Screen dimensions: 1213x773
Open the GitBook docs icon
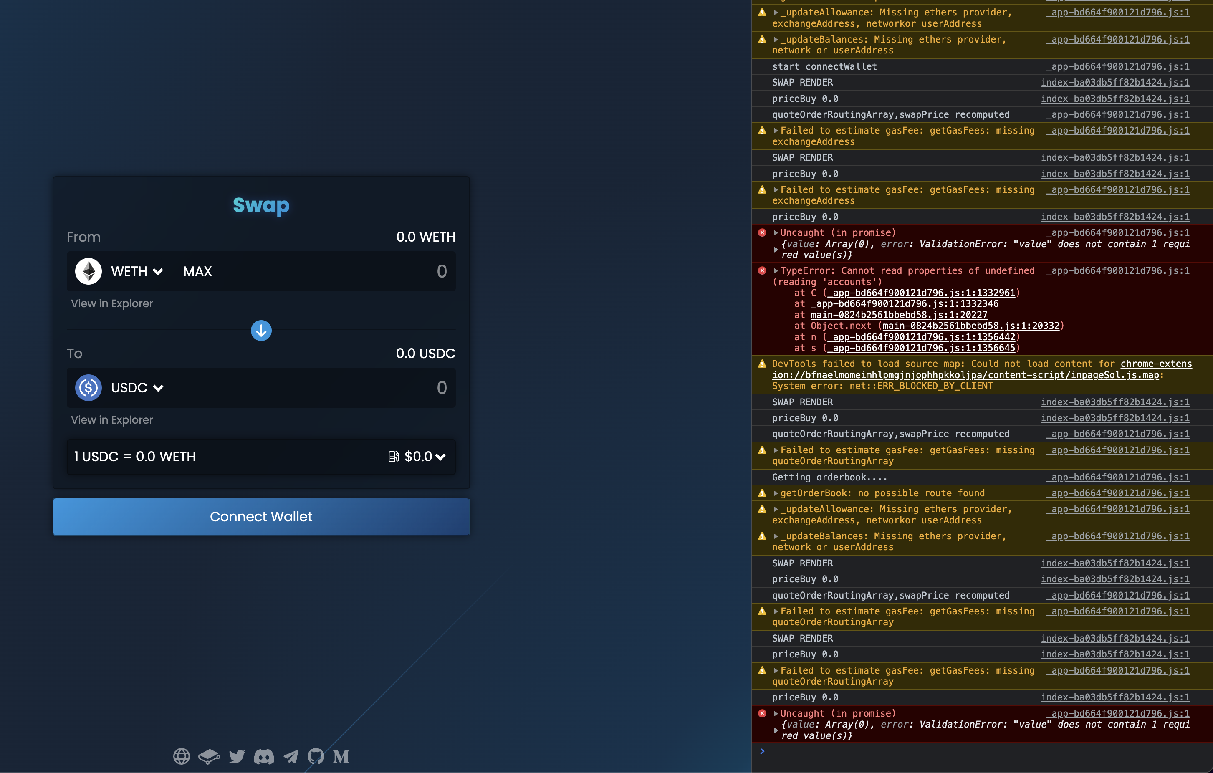click(x=209, y=756)
